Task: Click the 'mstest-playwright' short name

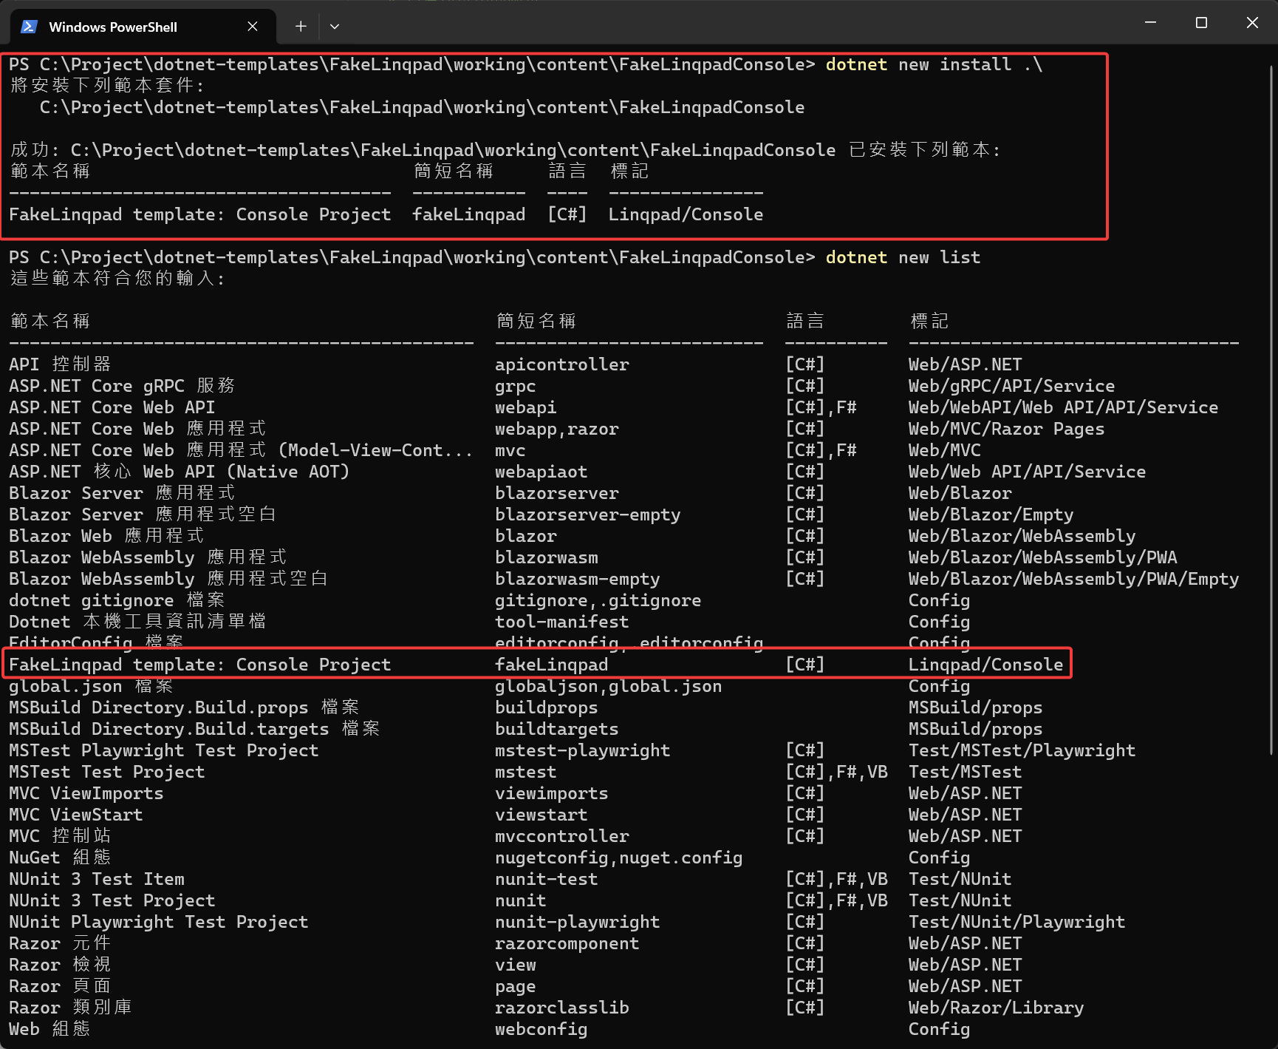Action: (582, 750)
